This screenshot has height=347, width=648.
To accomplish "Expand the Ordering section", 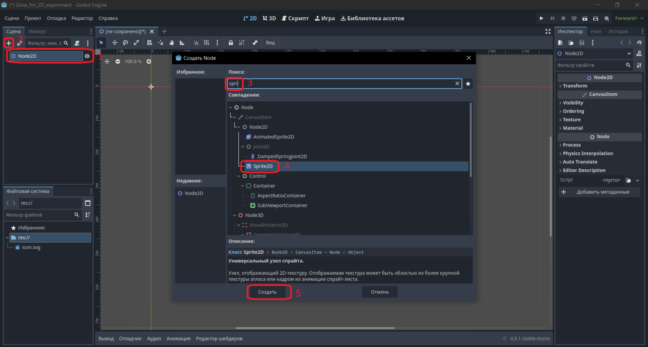I will [599, 111].
